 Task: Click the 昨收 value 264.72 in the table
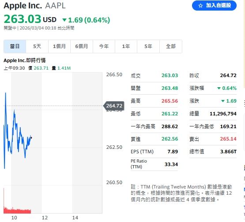click(x=228, y=75)
